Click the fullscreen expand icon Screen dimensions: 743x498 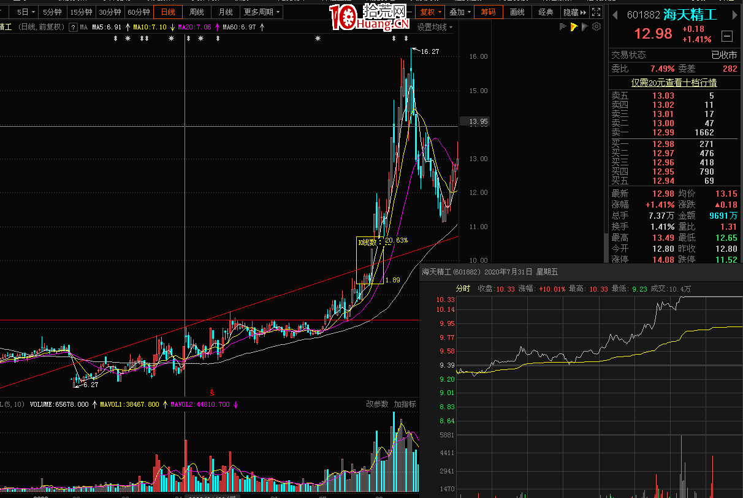point(597,12)
